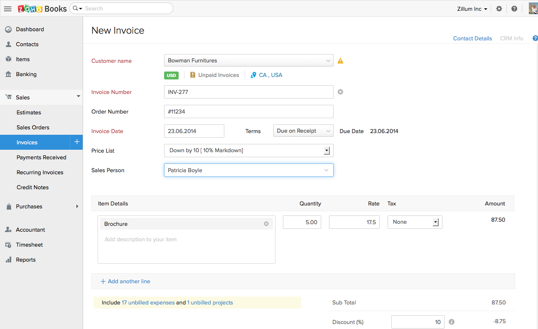Go to Dashboard in sidebar

pyautogui.click(x=30, y=30)
